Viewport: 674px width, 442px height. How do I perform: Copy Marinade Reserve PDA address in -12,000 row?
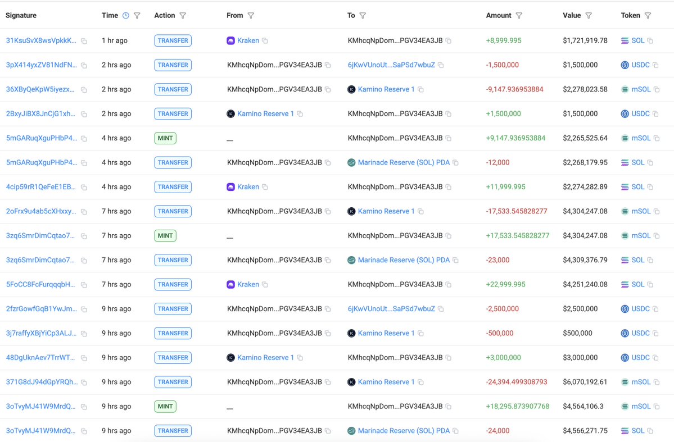pyautogui.click(x=456, y=163)
